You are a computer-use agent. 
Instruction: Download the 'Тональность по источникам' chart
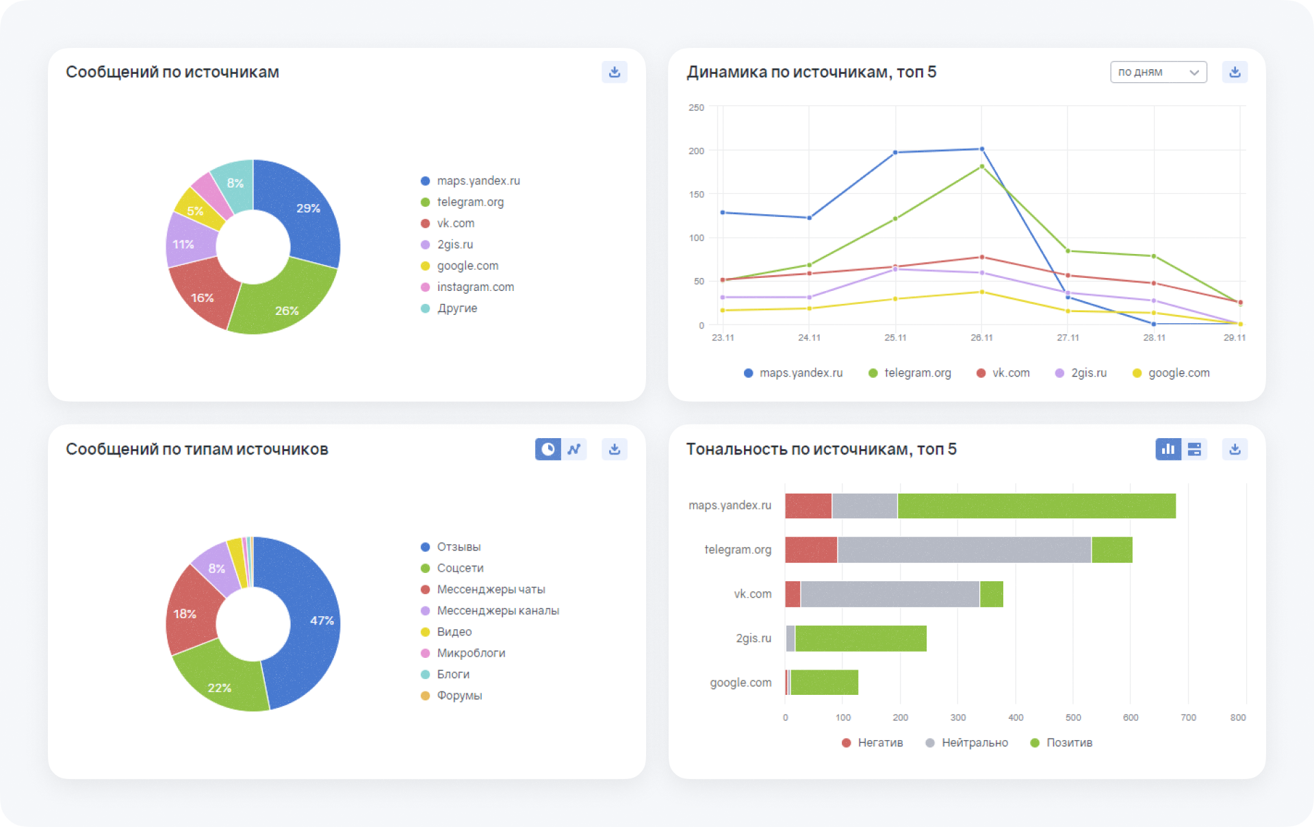click(x=1235, y=449)
